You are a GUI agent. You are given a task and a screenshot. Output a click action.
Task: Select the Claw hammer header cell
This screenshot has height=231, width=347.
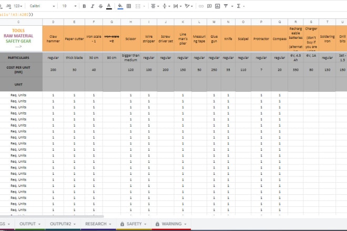(53, 38)
